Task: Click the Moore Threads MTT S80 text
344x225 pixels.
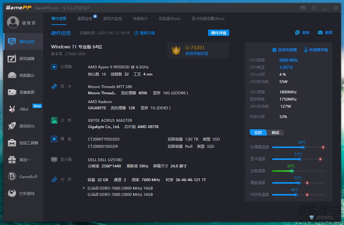Action: [x=110, y=87]
